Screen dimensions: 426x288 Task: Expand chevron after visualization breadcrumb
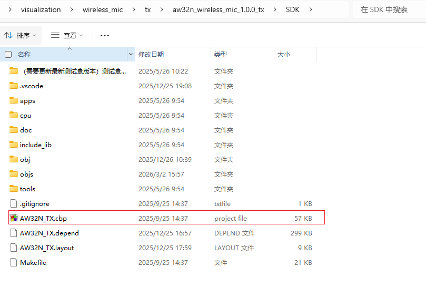pos(72,9)
